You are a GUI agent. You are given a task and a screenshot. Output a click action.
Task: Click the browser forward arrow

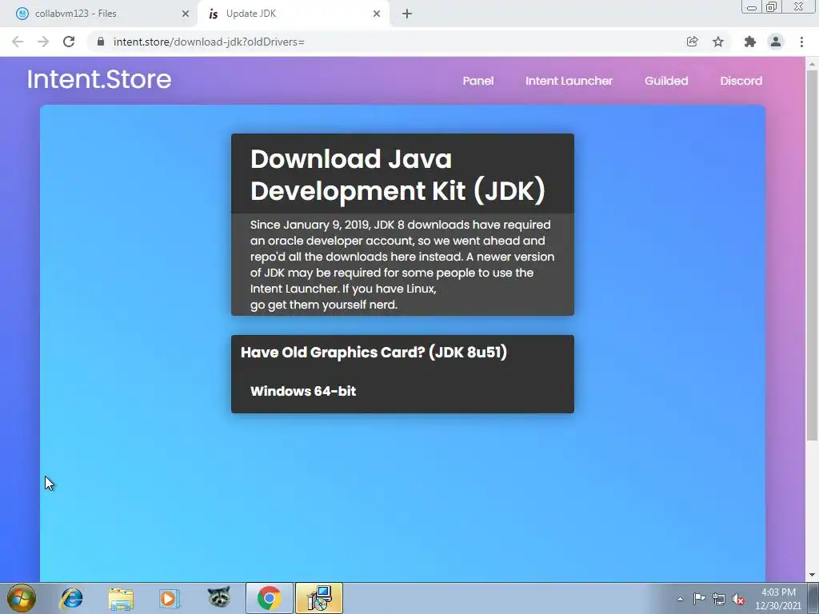43,42
